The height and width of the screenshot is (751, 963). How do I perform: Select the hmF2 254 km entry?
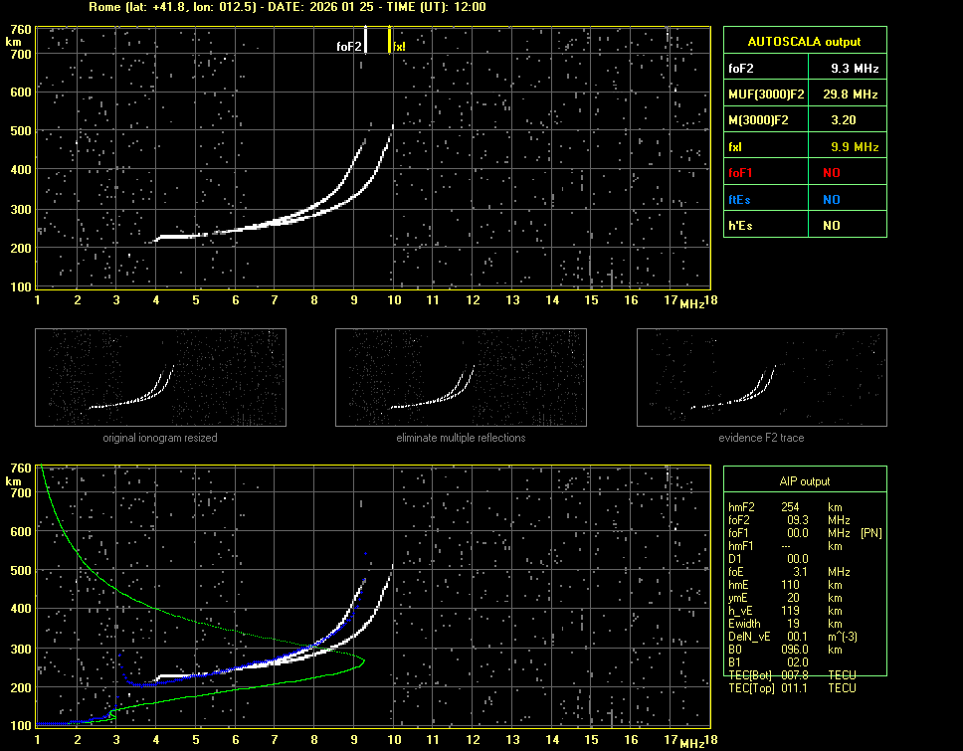tap(792, 507)
